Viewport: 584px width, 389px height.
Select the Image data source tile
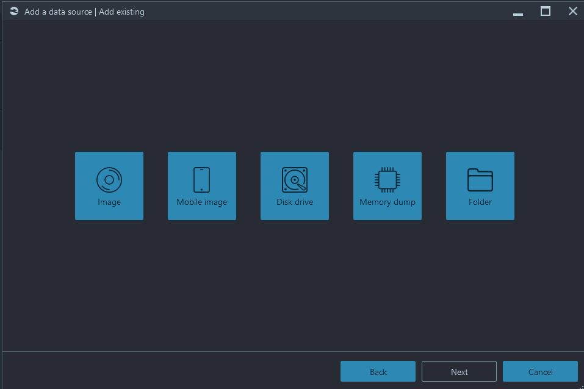pyautogui.click(x=109, y=186)
